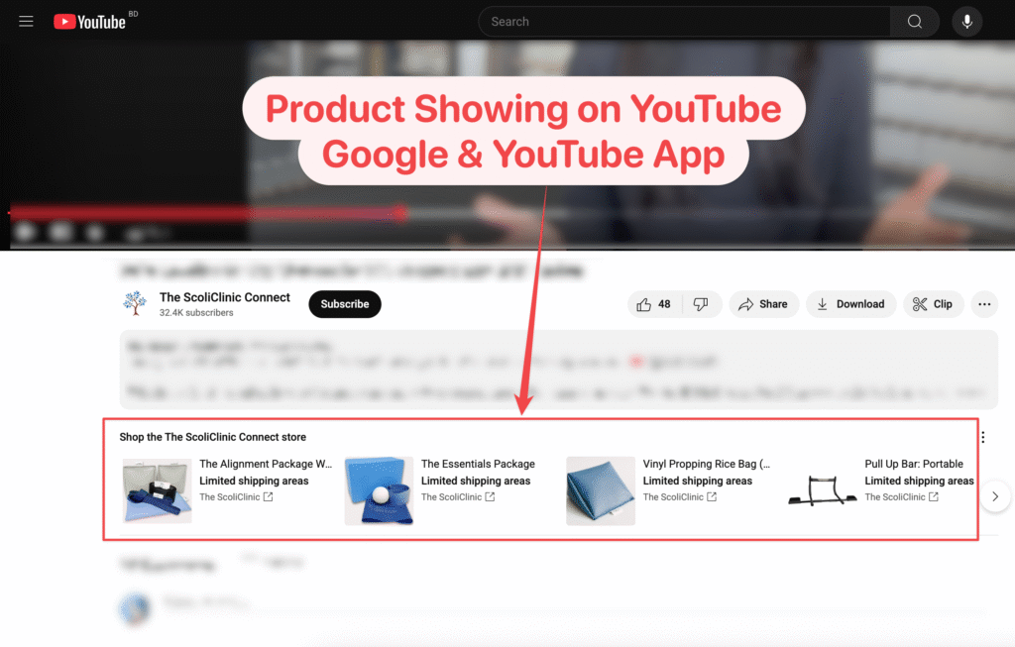The width and height of the screenshot is (1015, 647).
Task: Click the Search input field
Action: pyautogui.click(x=684, y=22)
